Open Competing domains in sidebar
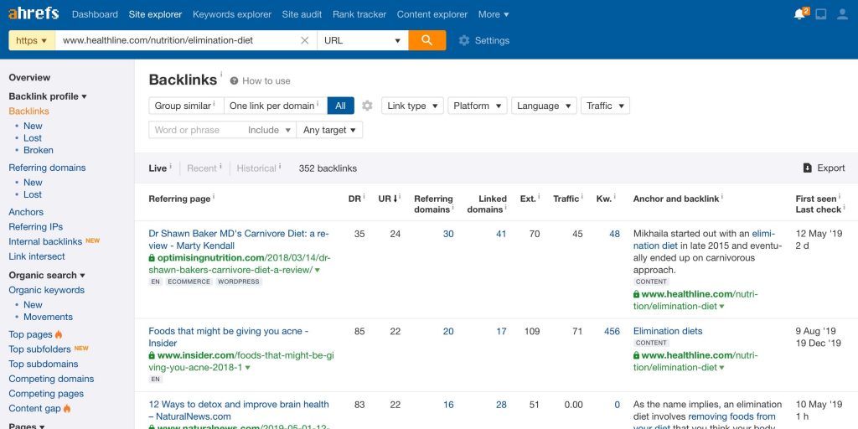858x429 pixels. tap(51, 379)
